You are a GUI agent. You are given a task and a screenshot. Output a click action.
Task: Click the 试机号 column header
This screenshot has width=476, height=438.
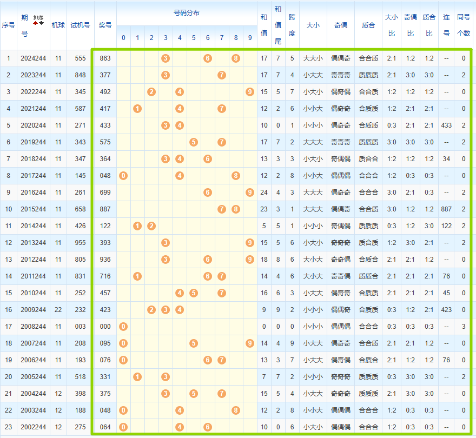[x=80, y=25]
